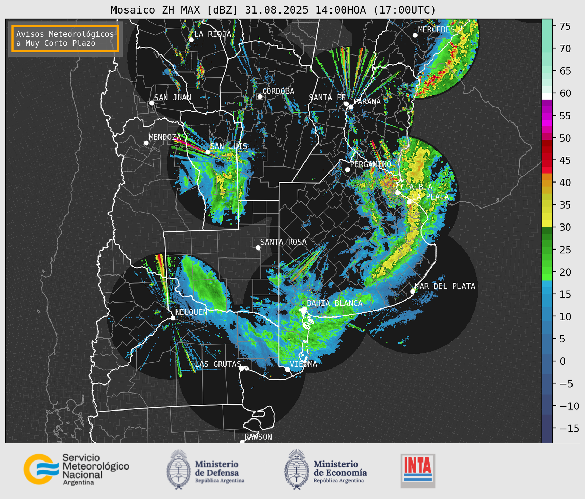585x499 pixels.
Task: Click the NEUQUÉN city marker dot
Action: coord(173,318)
